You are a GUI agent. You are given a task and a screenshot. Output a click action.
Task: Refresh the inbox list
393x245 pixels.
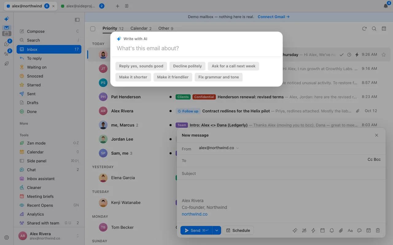364,28
